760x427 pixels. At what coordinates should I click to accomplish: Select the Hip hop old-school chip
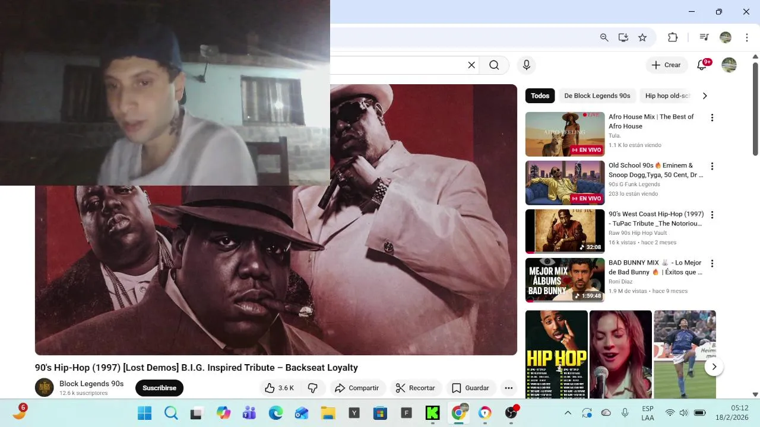point(667,96)
